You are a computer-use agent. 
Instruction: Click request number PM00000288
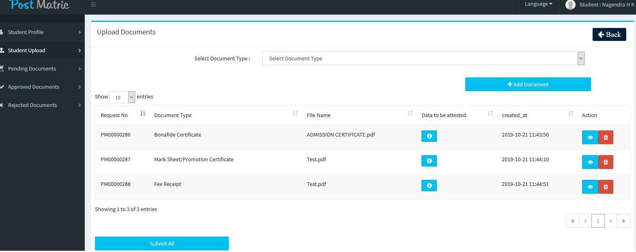(116, 184)
